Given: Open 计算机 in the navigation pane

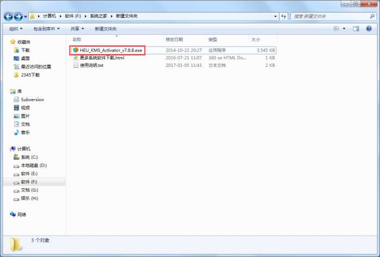Looking at the screenshot, I should 24,149.
